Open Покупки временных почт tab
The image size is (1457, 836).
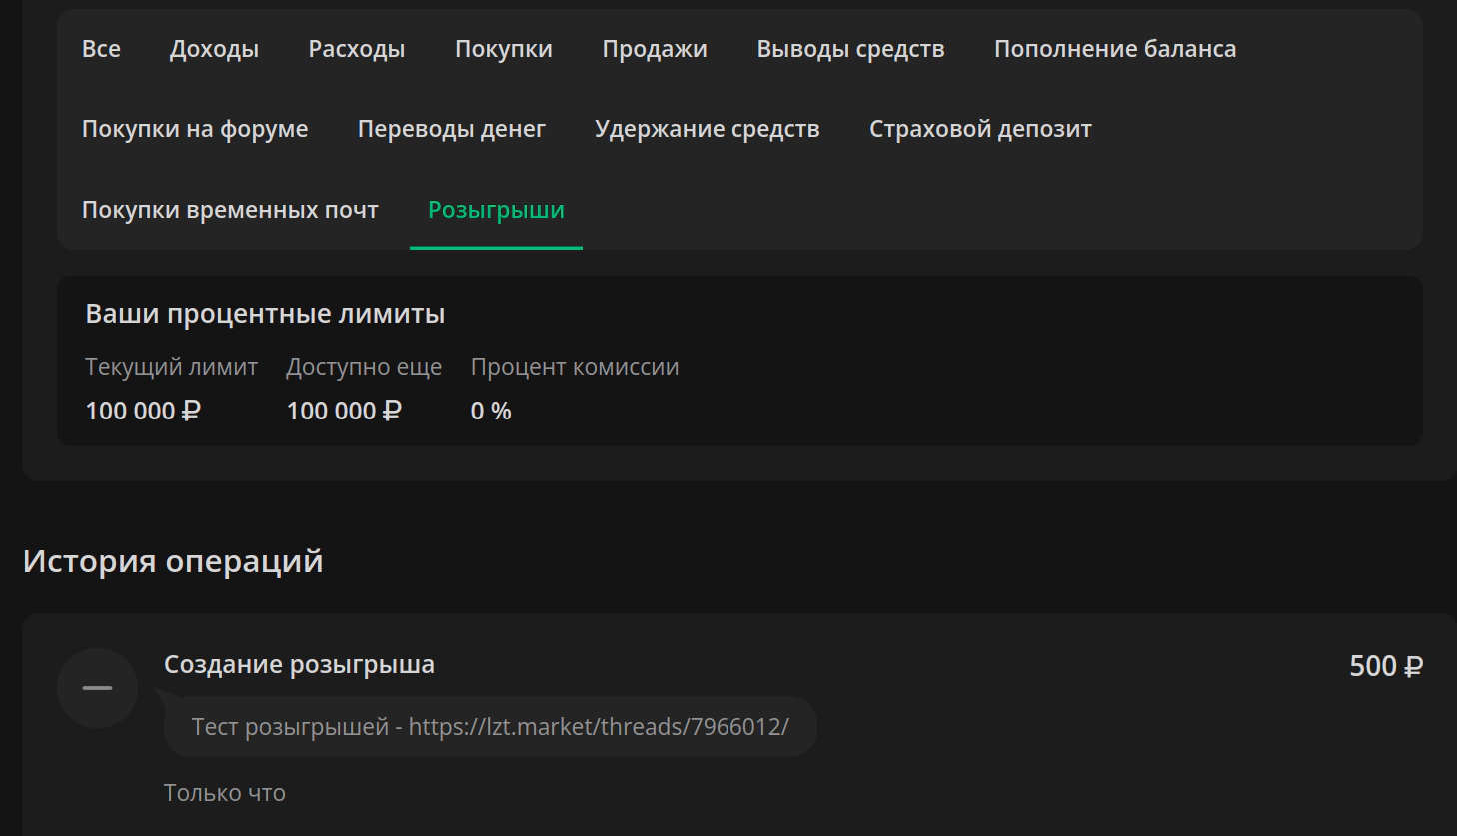click(230, 210)
